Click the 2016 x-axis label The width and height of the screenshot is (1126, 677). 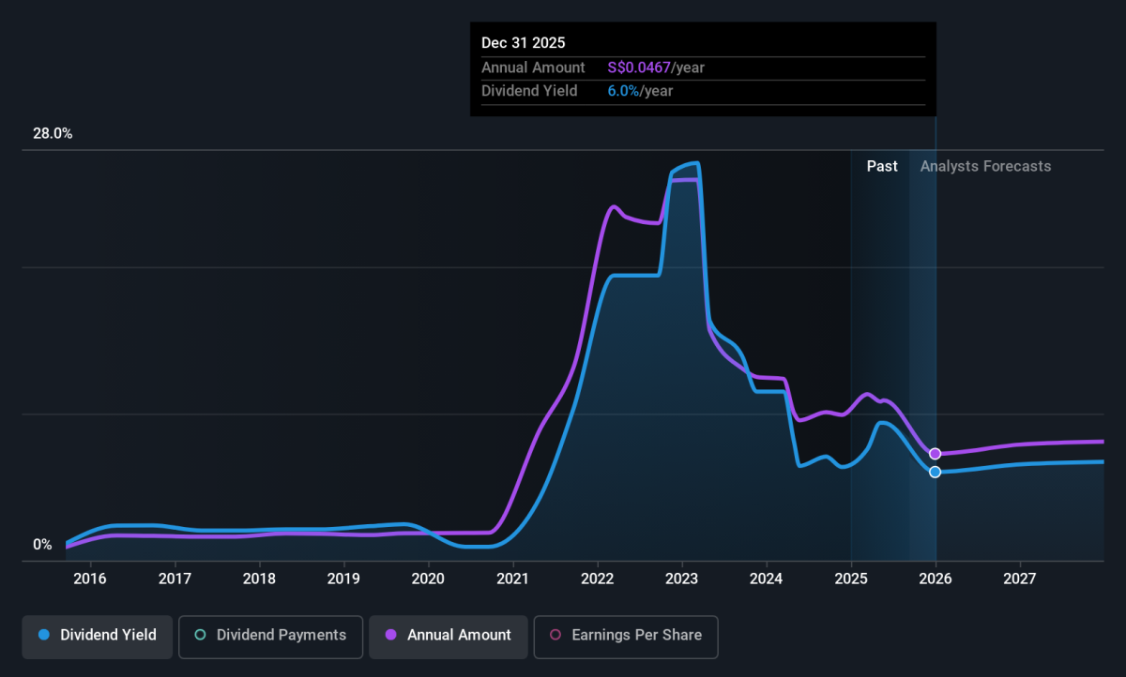[x=90, y=578]
